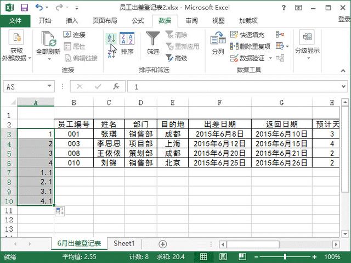Image resolution: width=351 pixels, height=263 pixels.
Task: Click the Sign in link
Action: coord(344,19)
